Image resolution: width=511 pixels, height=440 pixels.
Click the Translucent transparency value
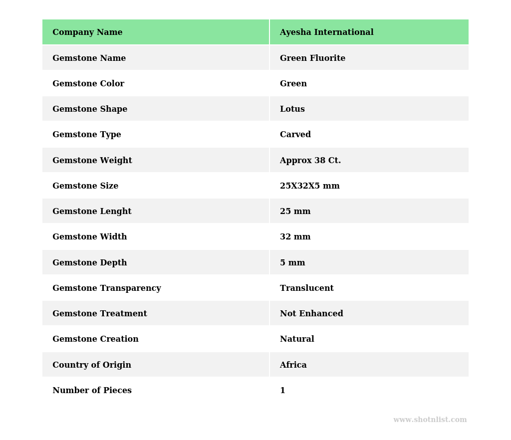(x=306, y=288)
